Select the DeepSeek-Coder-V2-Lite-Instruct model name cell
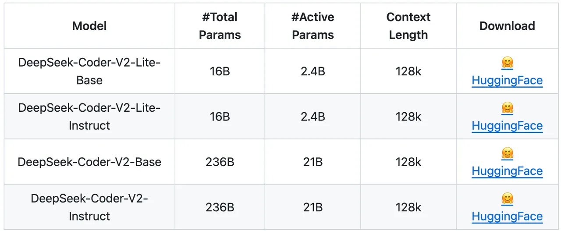561x231 pixels. click(89, 117)
